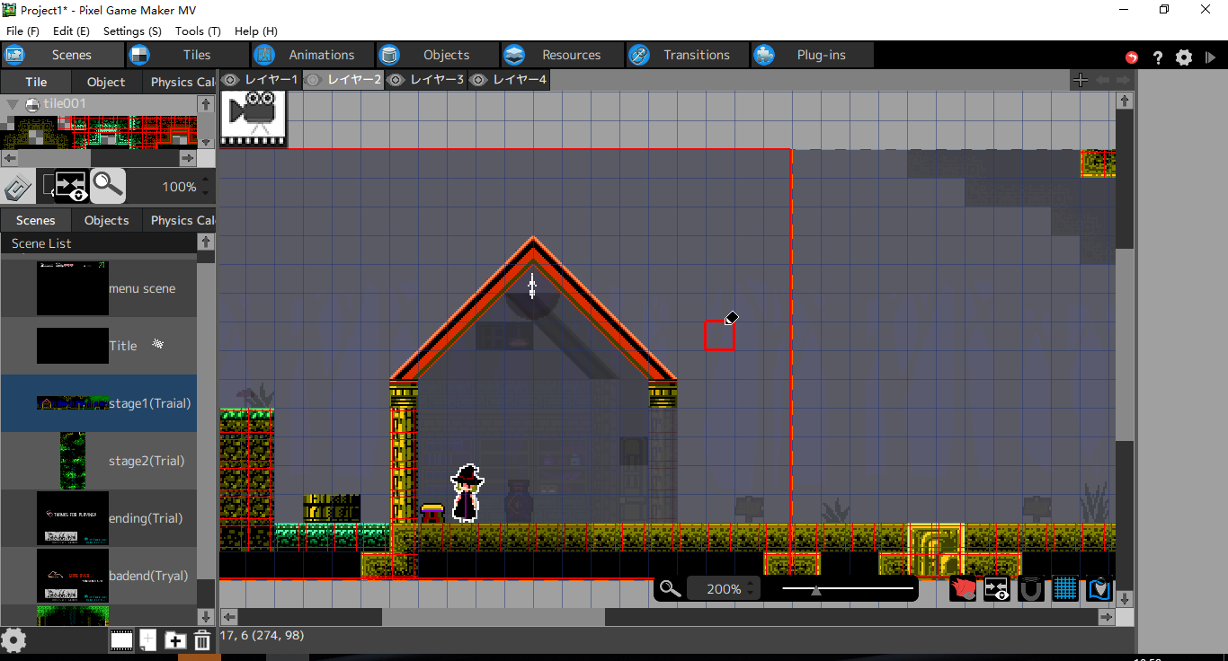Add a new scene folder icon
Viewport: 1228px width, 661px height.
(x=175, y=640)
